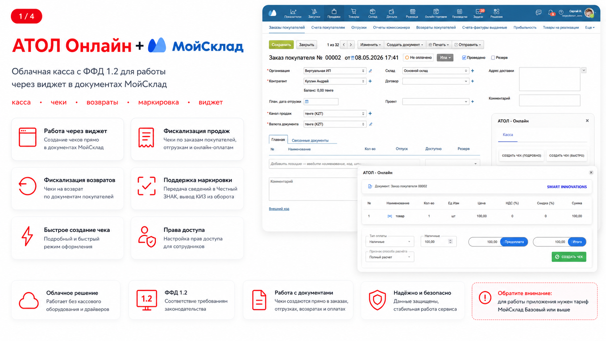Click the user avatar of Сергей Н.
606x341 pixels.
589,13
